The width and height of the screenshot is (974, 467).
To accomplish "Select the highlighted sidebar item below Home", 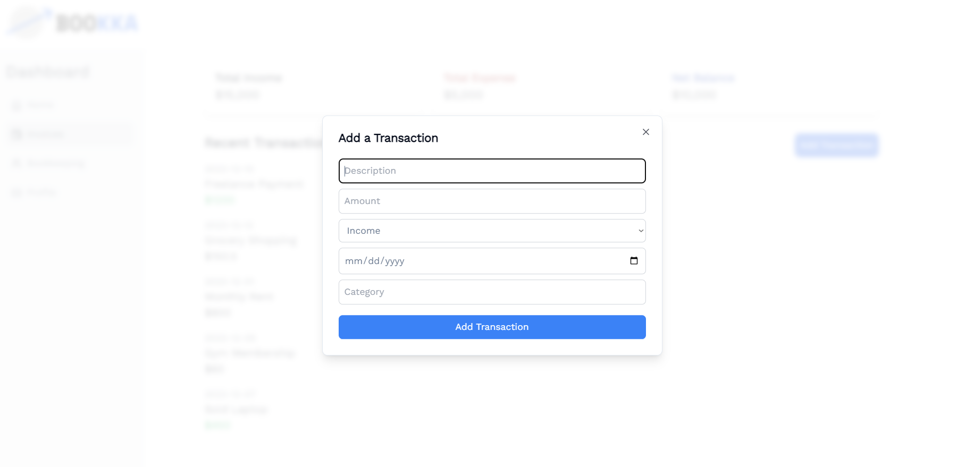I will point(69,134).
